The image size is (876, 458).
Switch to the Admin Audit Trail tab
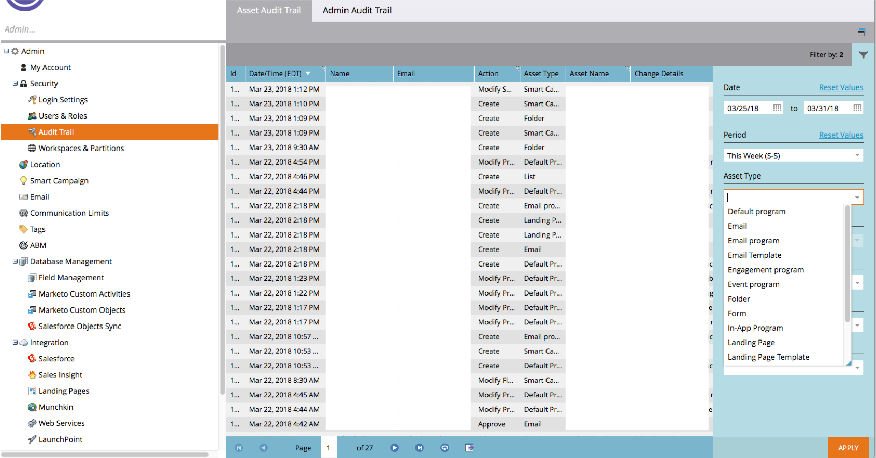[x=357, y=10]
